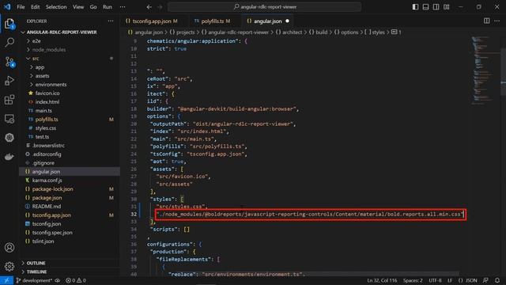Viewport: 506px width, 285px height.
Task: Open styles.css in the explorer
Action: click(x=46, y=128)
